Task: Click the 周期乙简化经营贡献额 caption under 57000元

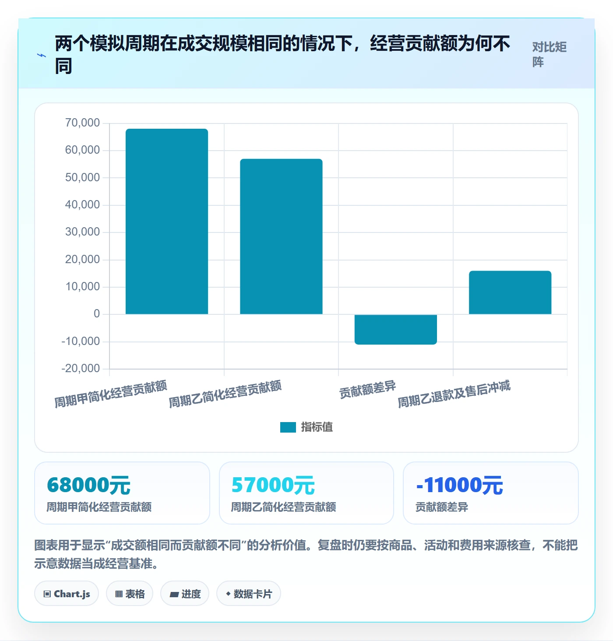Action: pyautogui.click(x=284, y=507)
